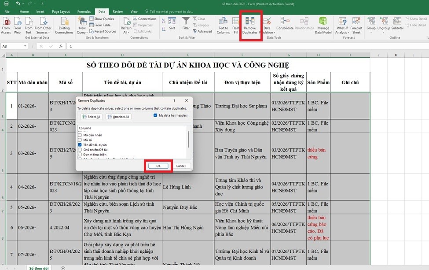Screen dimensions: 429x270
Task: Switch to the Home tab
Action: (24, 11)
